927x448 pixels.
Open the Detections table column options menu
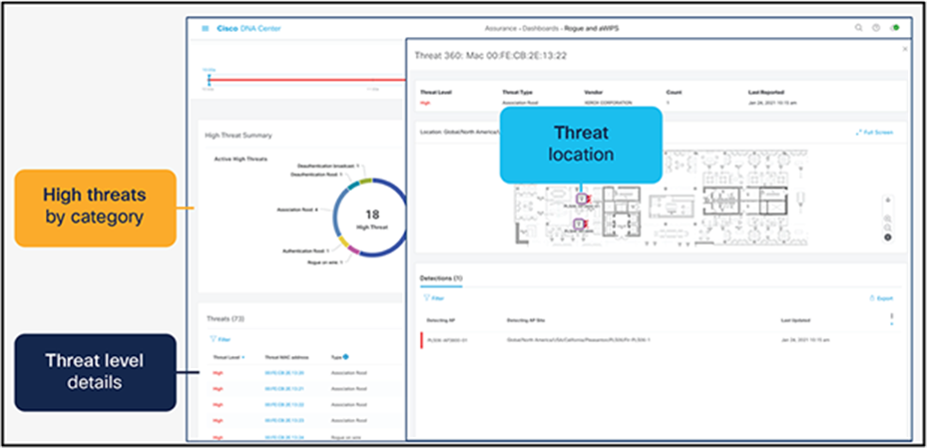(x=891, y=318)
